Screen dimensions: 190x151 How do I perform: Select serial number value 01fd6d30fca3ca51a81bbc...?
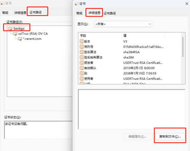143,47
